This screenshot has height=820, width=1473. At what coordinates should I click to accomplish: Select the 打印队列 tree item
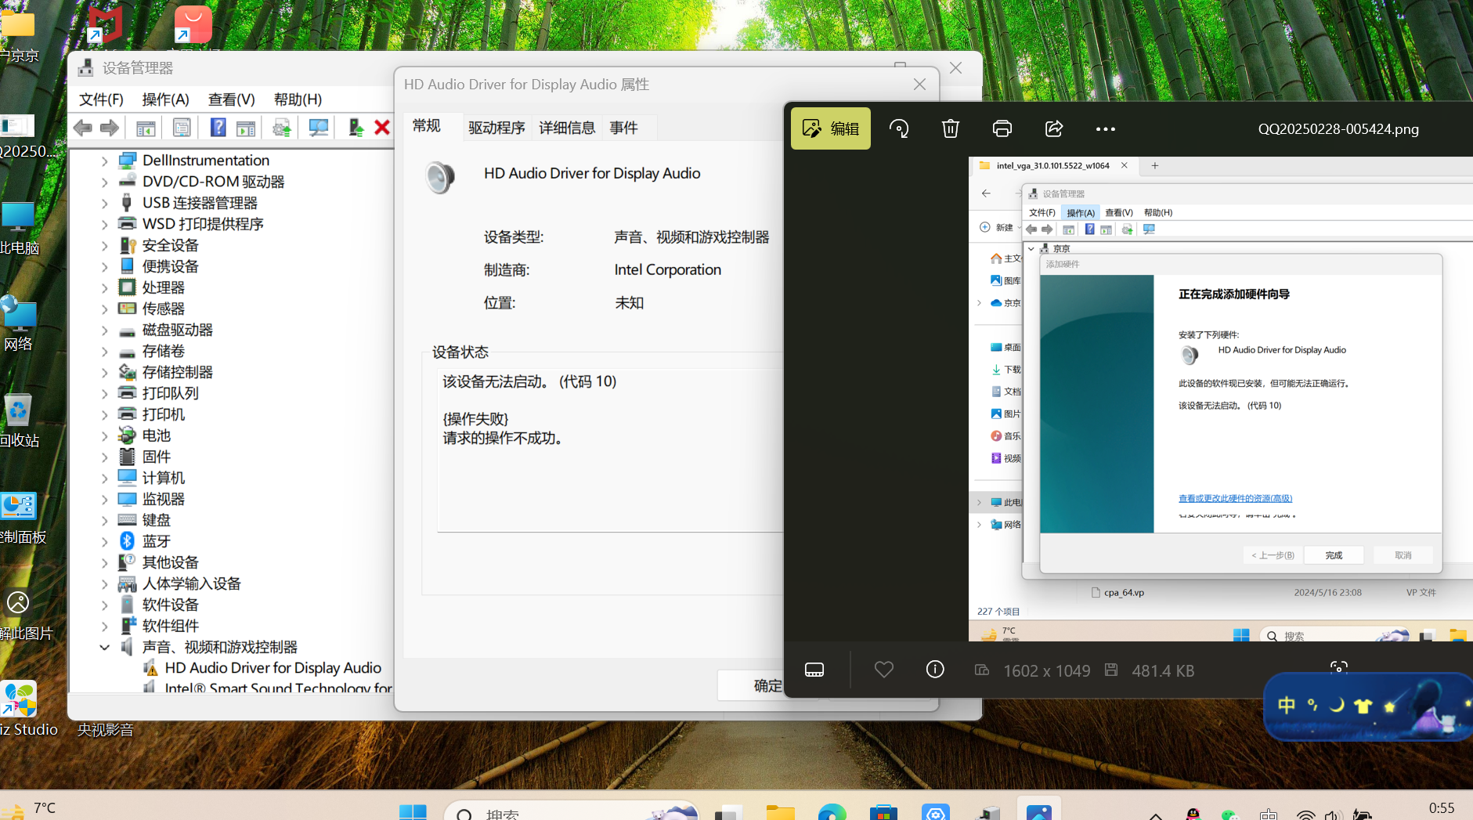pyautogui.click(x=170, y=393)
